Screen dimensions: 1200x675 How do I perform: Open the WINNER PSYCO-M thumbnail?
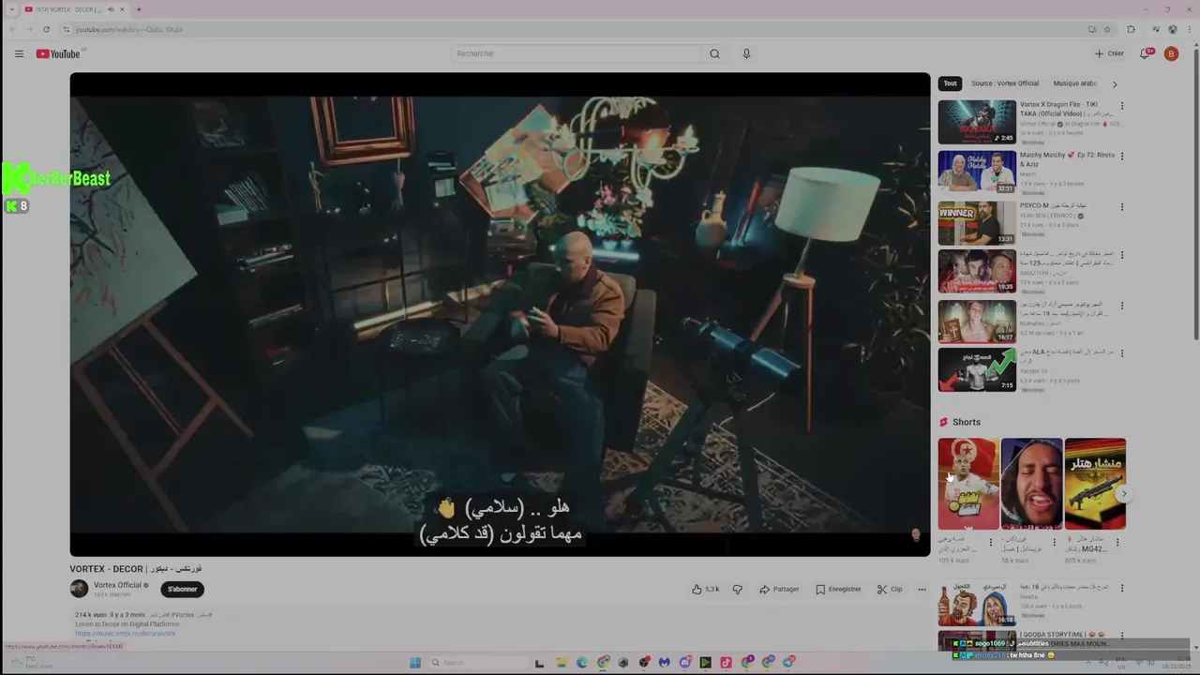point(977,223)
